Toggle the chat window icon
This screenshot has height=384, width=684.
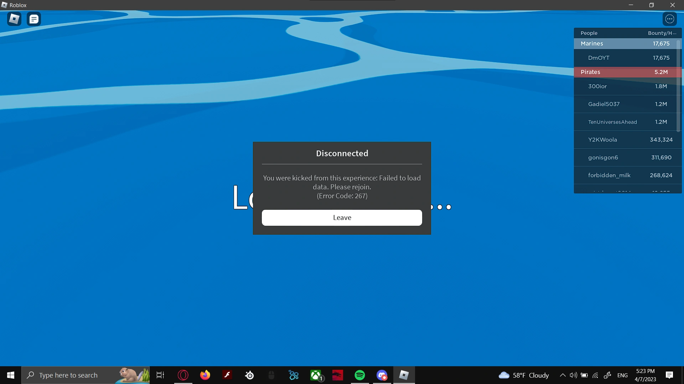34,19
